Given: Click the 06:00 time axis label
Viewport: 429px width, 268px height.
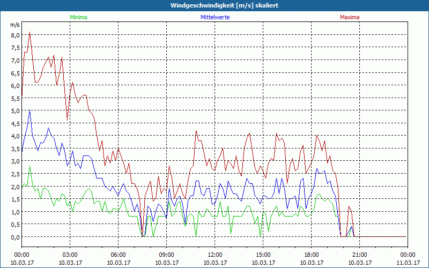Looking at the screenshot, I should 118,255.
